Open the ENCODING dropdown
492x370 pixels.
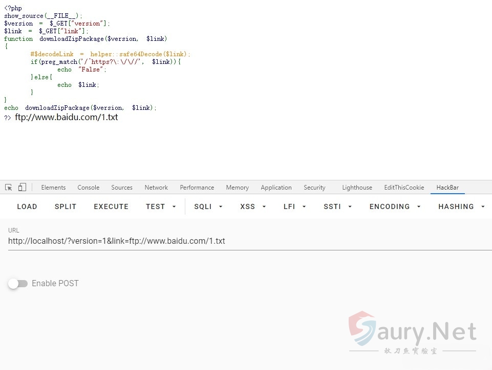pos(395,206)
